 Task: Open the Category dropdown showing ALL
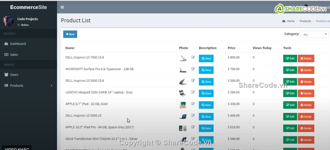[314, 34]
